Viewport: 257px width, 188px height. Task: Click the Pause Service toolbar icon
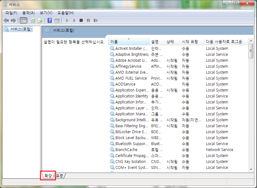click(88, 20)
